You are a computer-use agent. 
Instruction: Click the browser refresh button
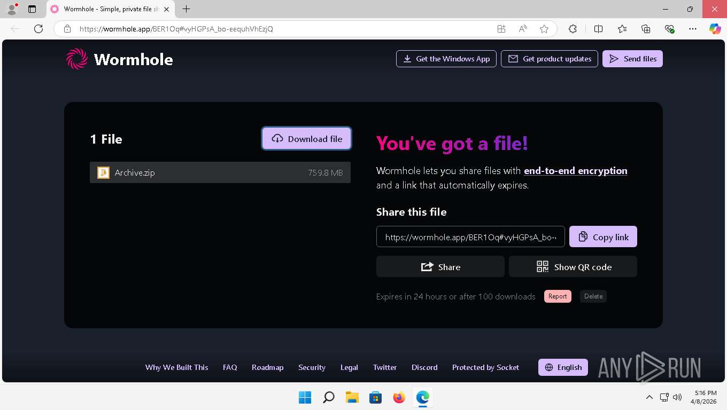point(38,29)
